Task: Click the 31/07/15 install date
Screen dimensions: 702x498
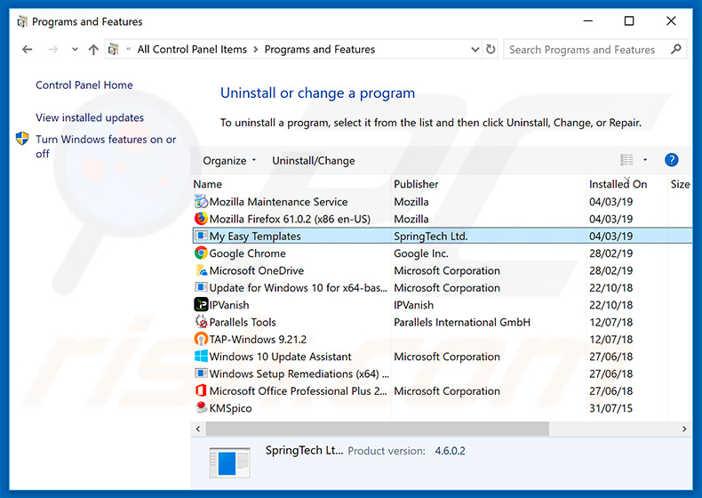Action: point(610,408)
